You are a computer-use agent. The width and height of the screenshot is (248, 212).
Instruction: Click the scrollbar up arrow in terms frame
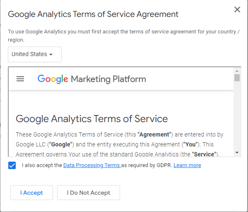(x=237, y=71)
